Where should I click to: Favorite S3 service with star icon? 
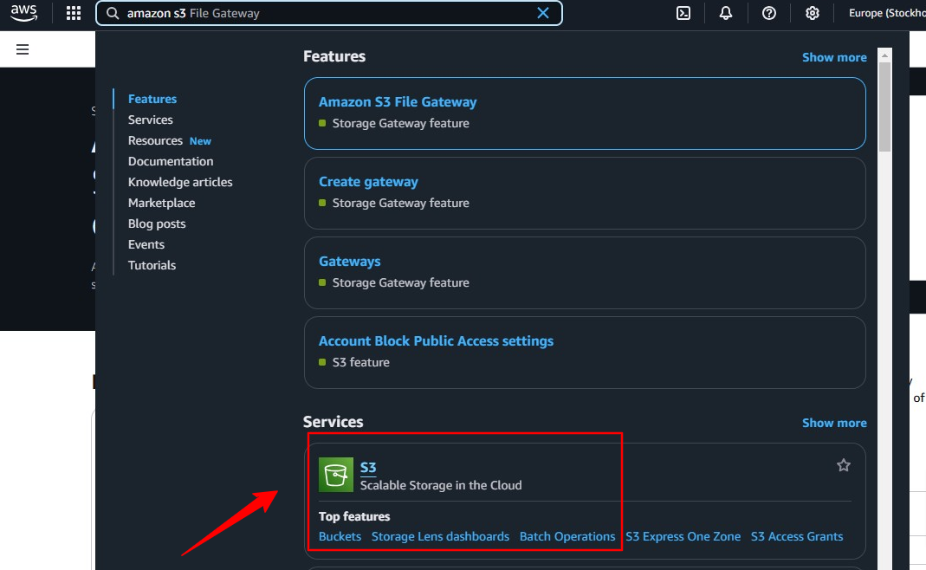pos(843,465)
